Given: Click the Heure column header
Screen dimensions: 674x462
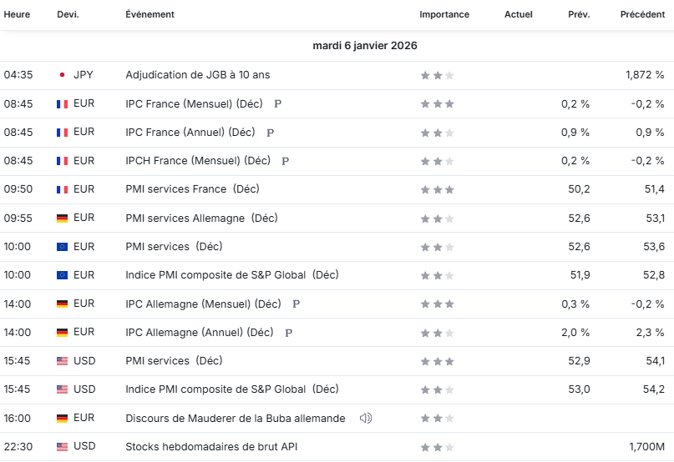Looking at the screenshot, I should click(x=17, y=14).
